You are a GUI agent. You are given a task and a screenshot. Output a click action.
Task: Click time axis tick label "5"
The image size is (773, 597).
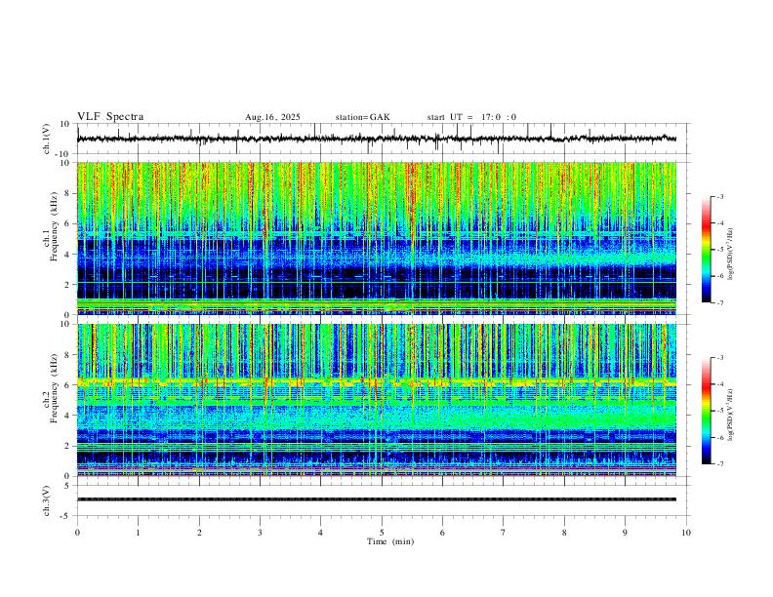(382, 533)
